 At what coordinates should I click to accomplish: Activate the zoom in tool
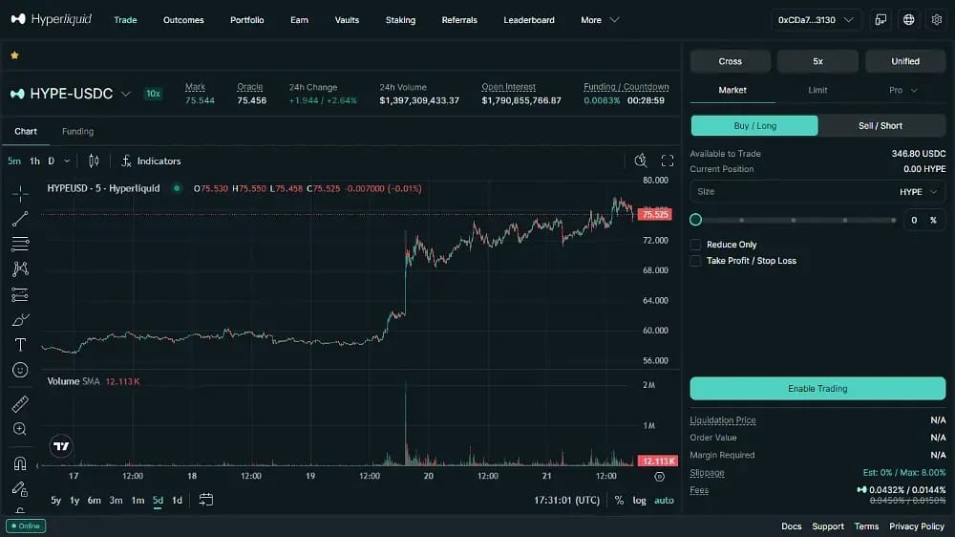[20, 429]
